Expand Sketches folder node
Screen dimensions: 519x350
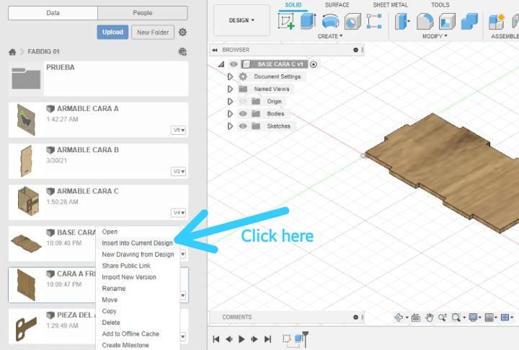230,126
